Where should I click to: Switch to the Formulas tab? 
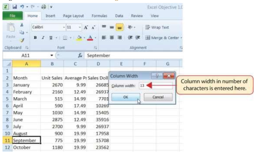pos(99,16)
